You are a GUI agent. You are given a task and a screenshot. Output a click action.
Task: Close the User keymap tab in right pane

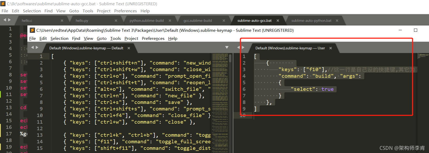[x=331, y=48]
